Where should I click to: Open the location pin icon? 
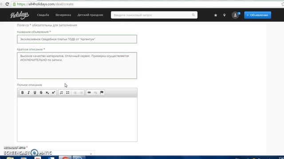point(225,15)
